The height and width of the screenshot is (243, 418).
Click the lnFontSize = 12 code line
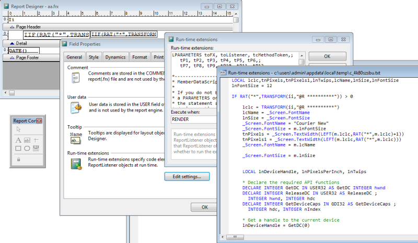tap(252, 86)
